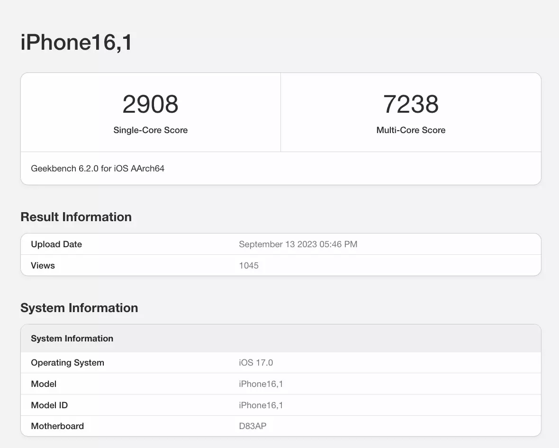Screen dimensions: 559x448
Task: Click the Motherboard row label
Action: pos(57,426)
